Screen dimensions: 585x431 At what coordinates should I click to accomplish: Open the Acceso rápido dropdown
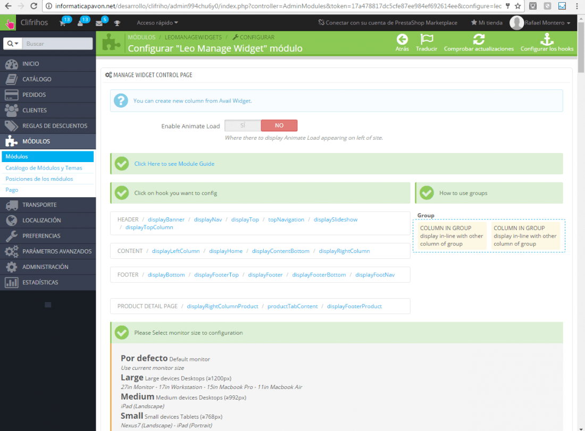[157, 23]
